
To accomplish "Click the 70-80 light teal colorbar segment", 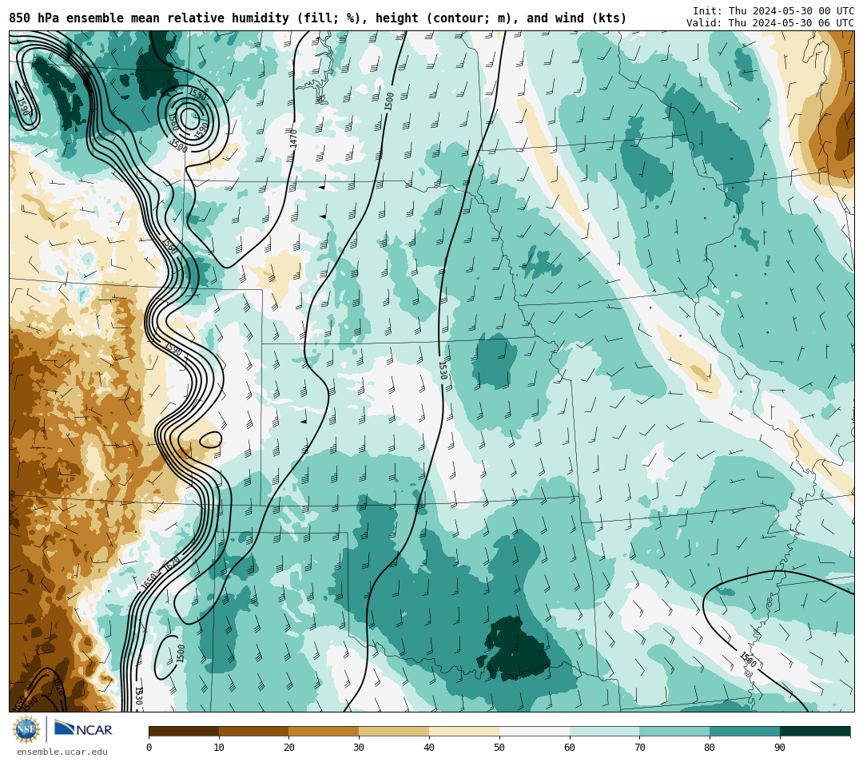I will tap(674, 731).
